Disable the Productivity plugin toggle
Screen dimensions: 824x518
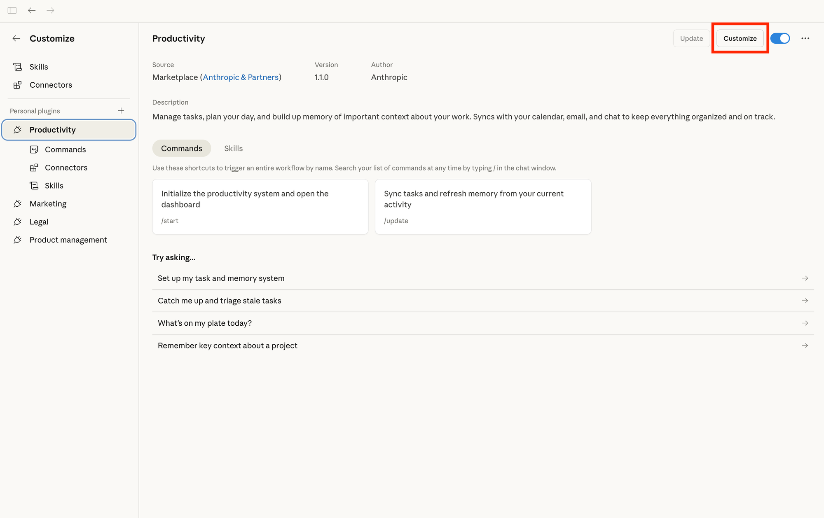pyautogui.click(x=780, y=38)
